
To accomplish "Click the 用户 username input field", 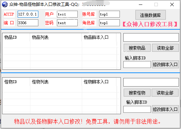I will 67,14.
